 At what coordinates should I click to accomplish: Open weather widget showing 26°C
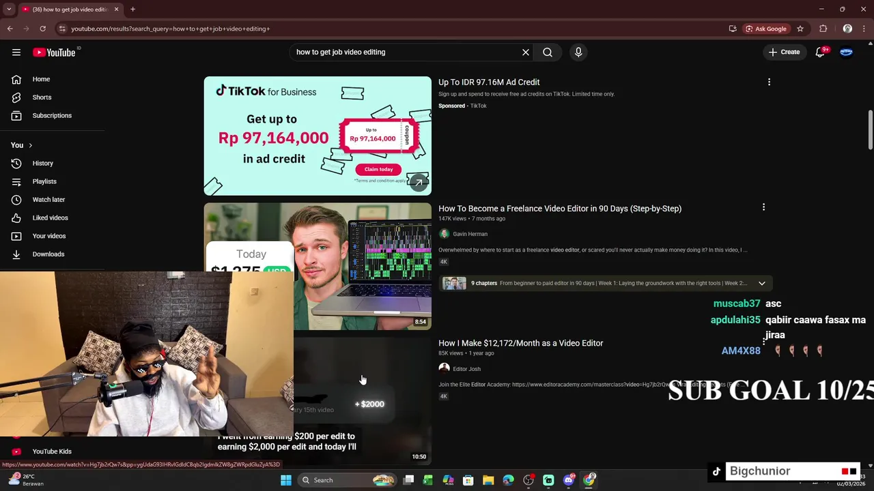[x=25, y=480]
